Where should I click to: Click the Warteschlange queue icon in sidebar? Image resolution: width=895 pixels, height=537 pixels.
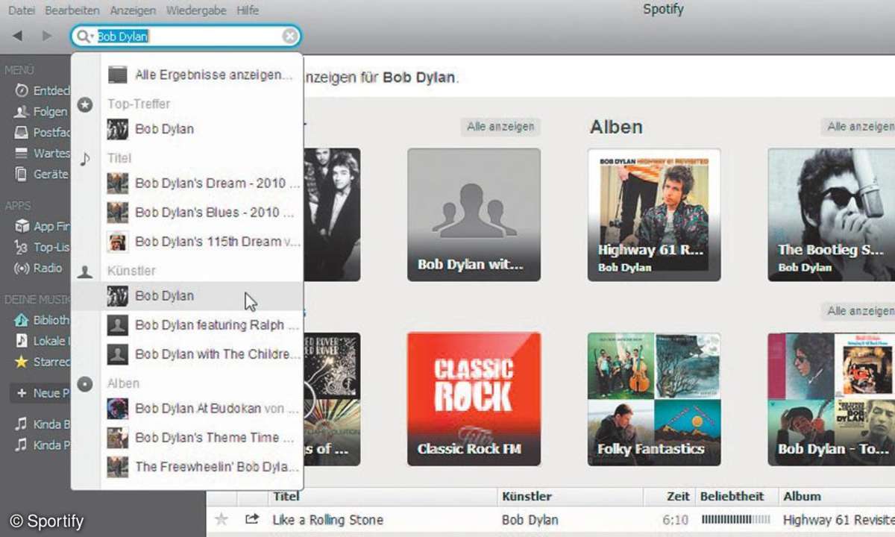pyautogui.click(x=22, y=154)
